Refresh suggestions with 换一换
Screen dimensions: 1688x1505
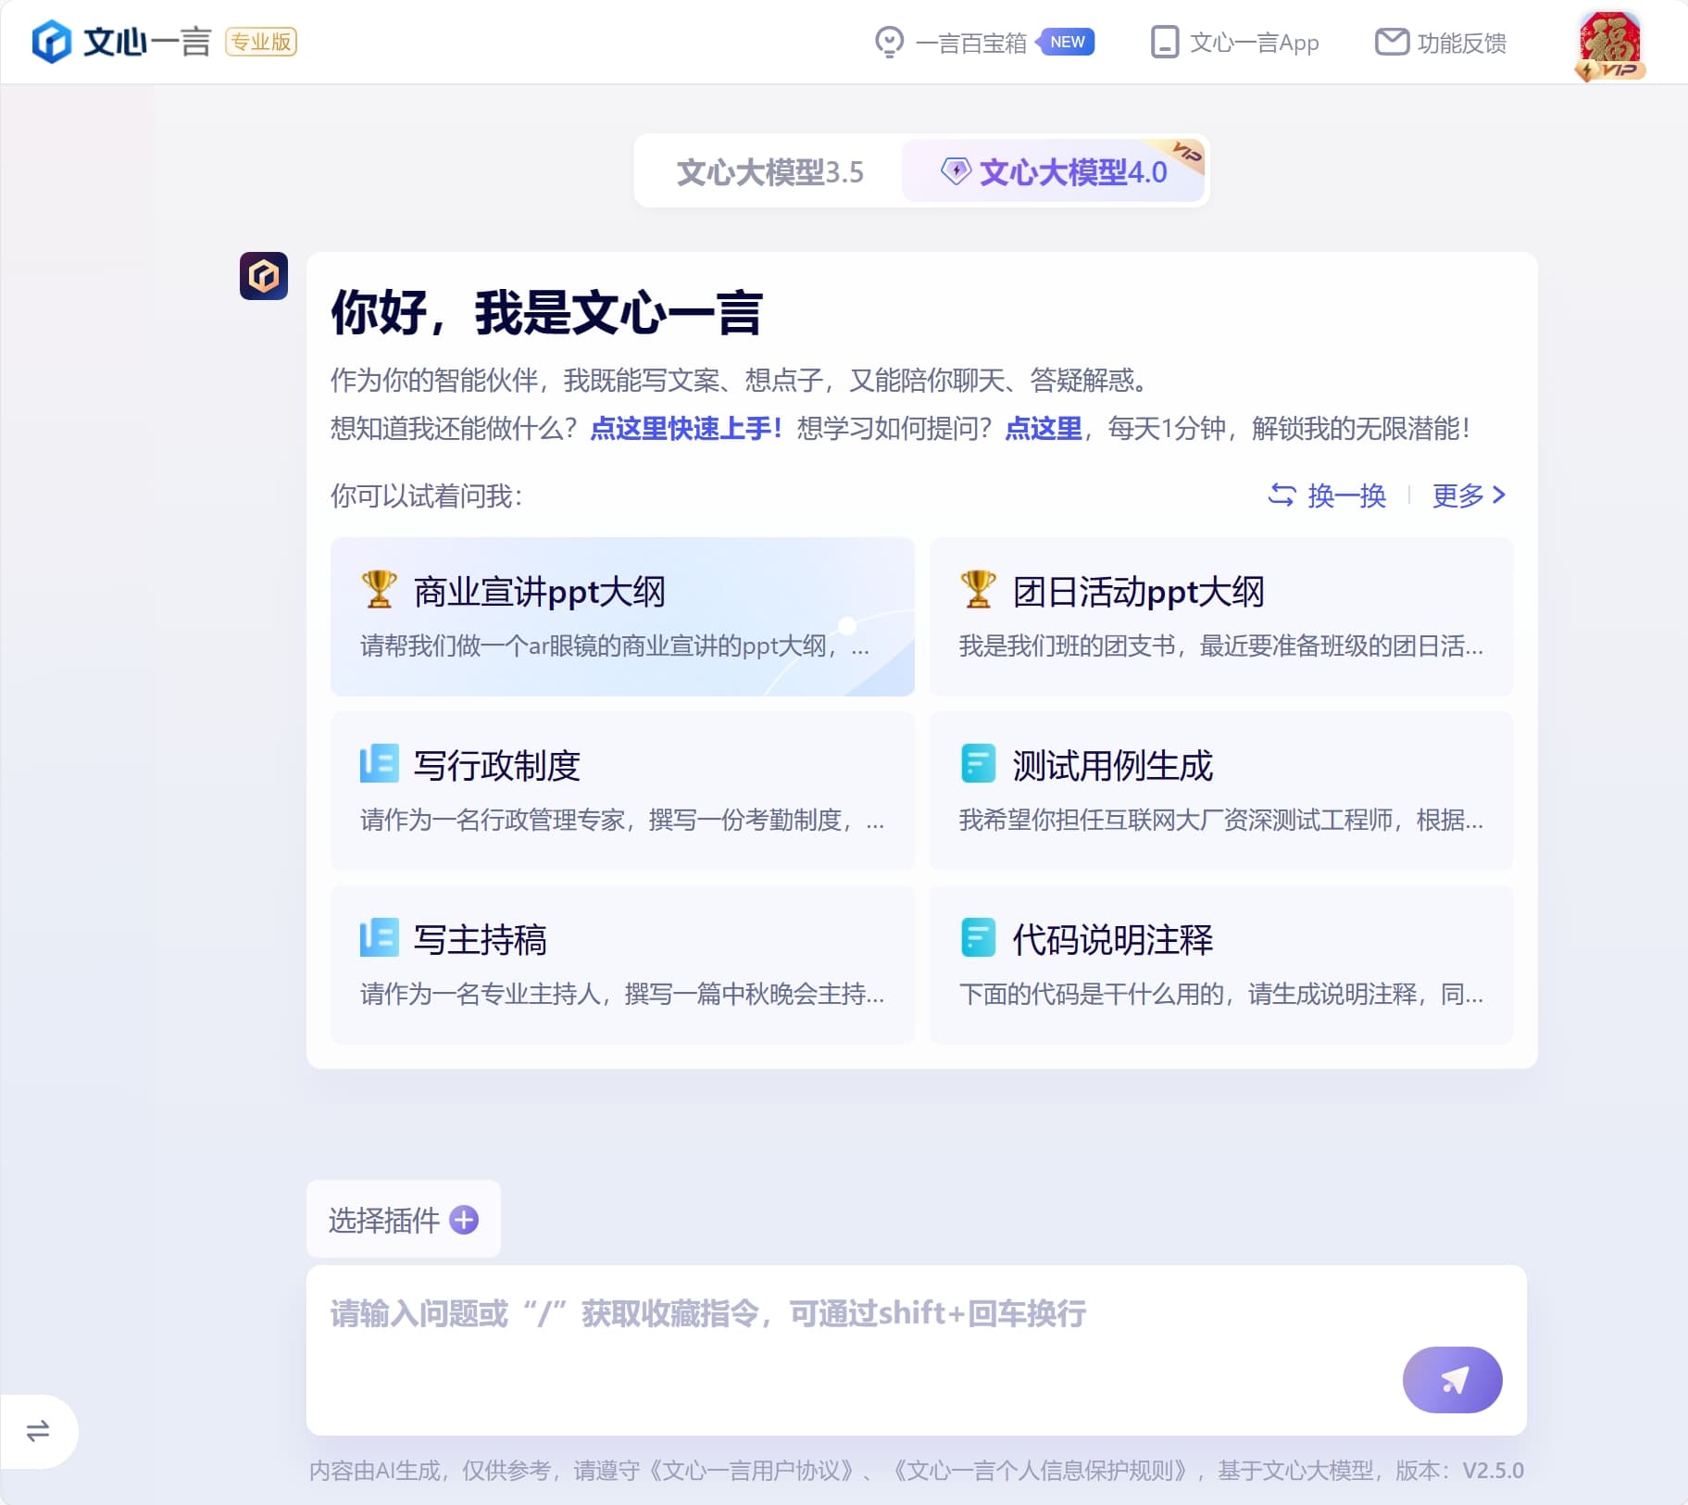(x=1327, y=495)
